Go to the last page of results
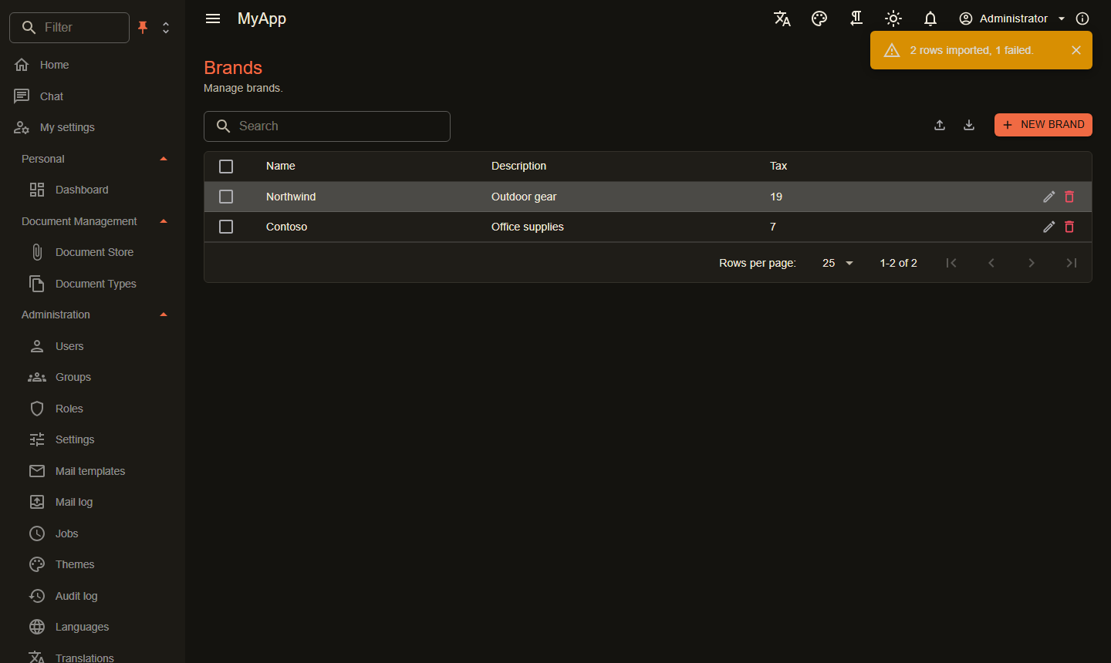The image size is (1111, 663). [1072, 263]
